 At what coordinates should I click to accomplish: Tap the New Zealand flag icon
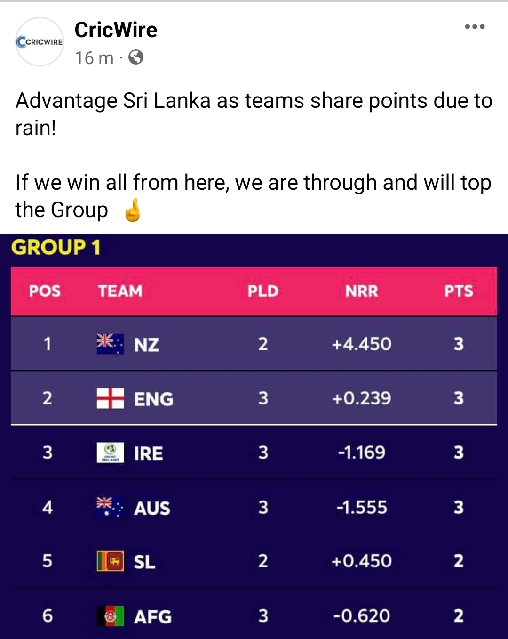[110, 344]
